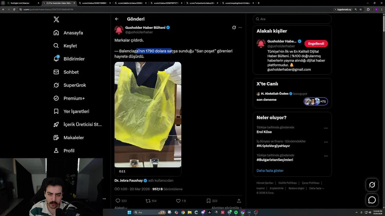Click the Grok icon on the post header
This screenshot has height=216, width=385.
tap(234, 27)
